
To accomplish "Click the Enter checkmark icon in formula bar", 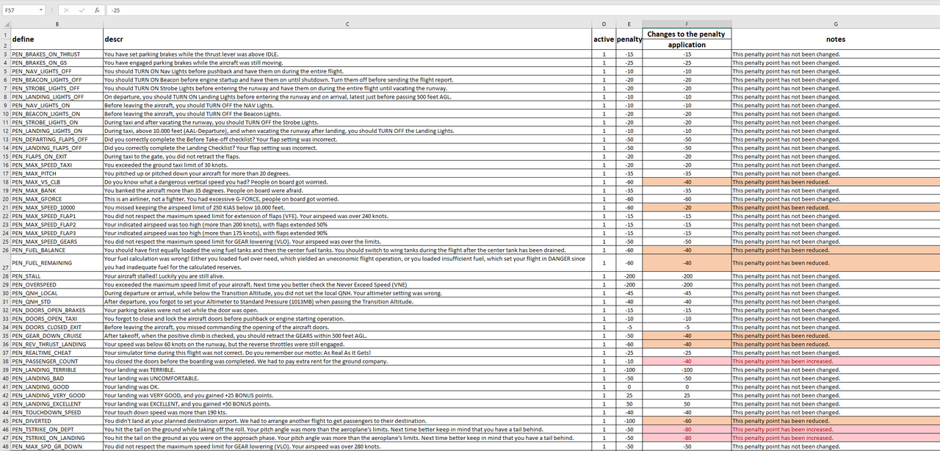I will [x=82, y=11].
